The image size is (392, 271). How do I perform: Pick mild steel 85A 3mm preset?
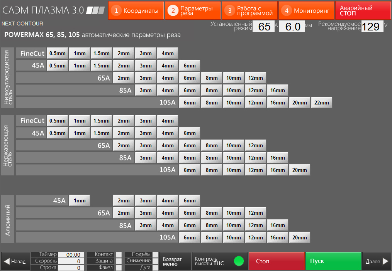coord(146,90)
